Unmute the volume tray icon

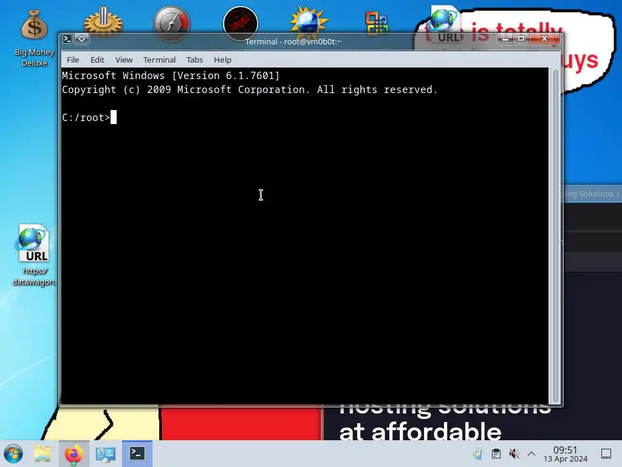(514, 454)
